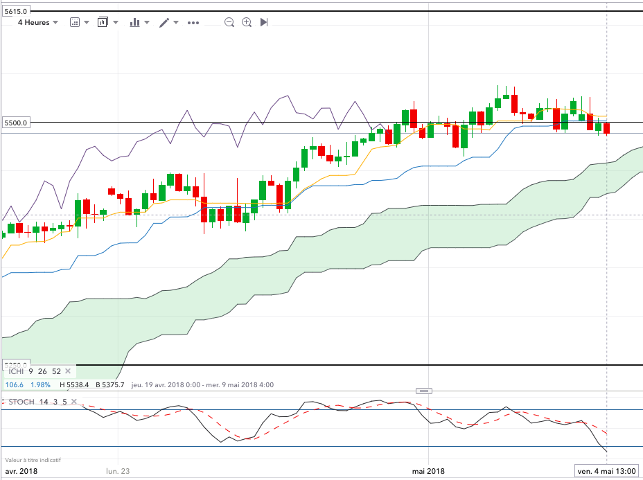Click the 'lun. 23' axis label
The width and height of the screenshot is (643, 480).
tap(118, 471)
